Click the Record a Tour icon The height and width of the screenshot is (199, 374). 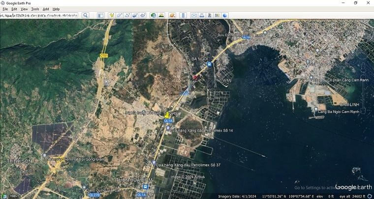[x=143, y=15]
